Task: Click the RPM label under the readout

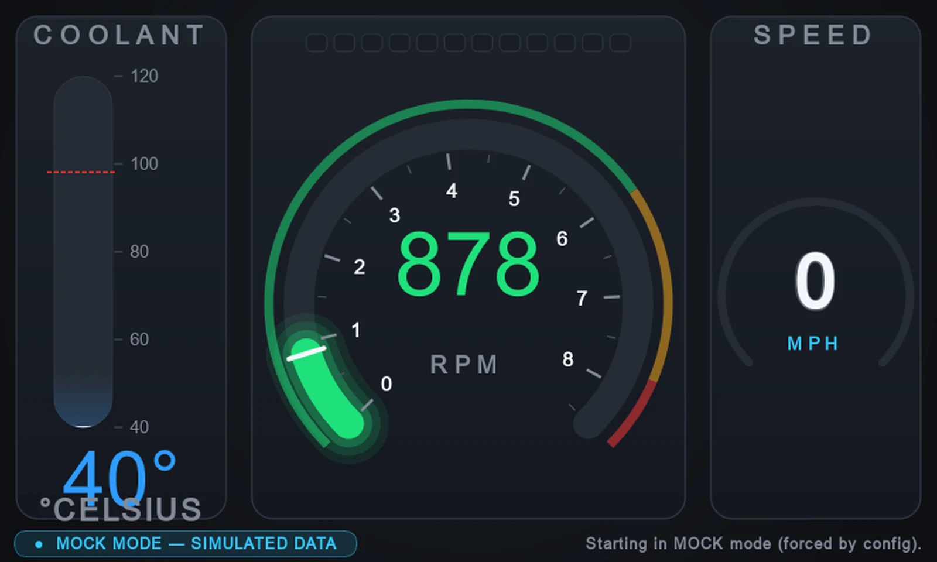Action: coord(464,364)
